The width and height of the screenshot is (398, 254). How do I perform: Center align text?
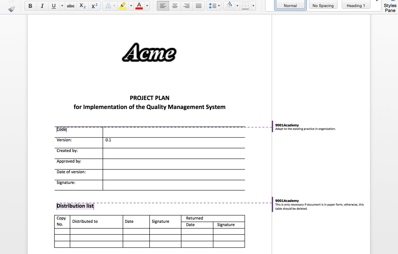[175, 6]
